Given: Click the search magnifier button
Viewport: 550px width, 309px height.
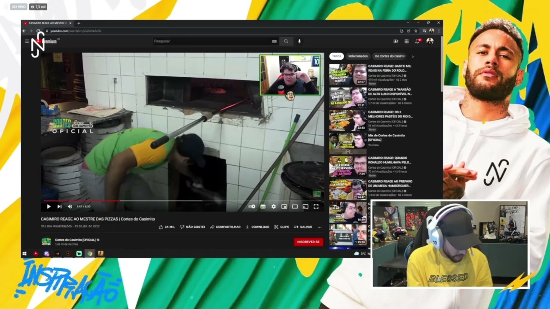Looking at the screenshot, I should coord(286,41).
